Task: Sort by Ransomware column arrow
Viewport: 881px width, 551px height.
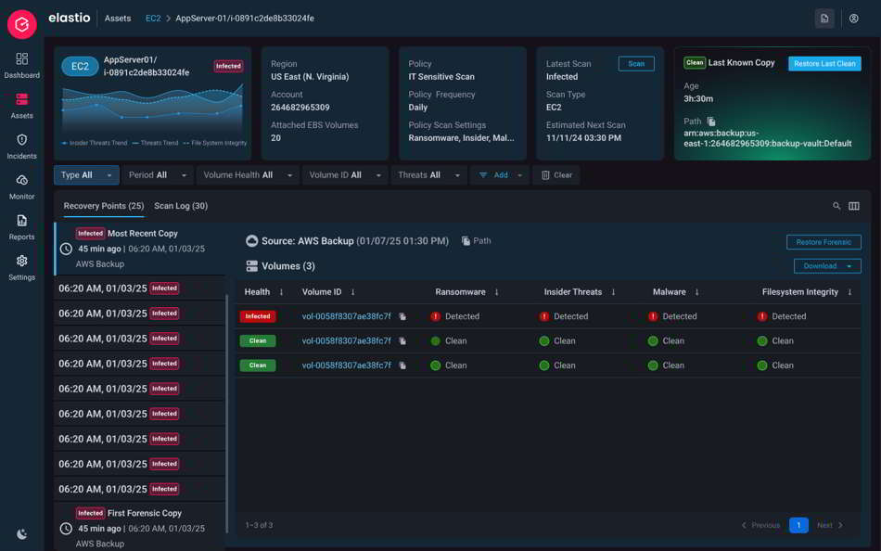Action: pyautogui.click(x=497, y=292)
